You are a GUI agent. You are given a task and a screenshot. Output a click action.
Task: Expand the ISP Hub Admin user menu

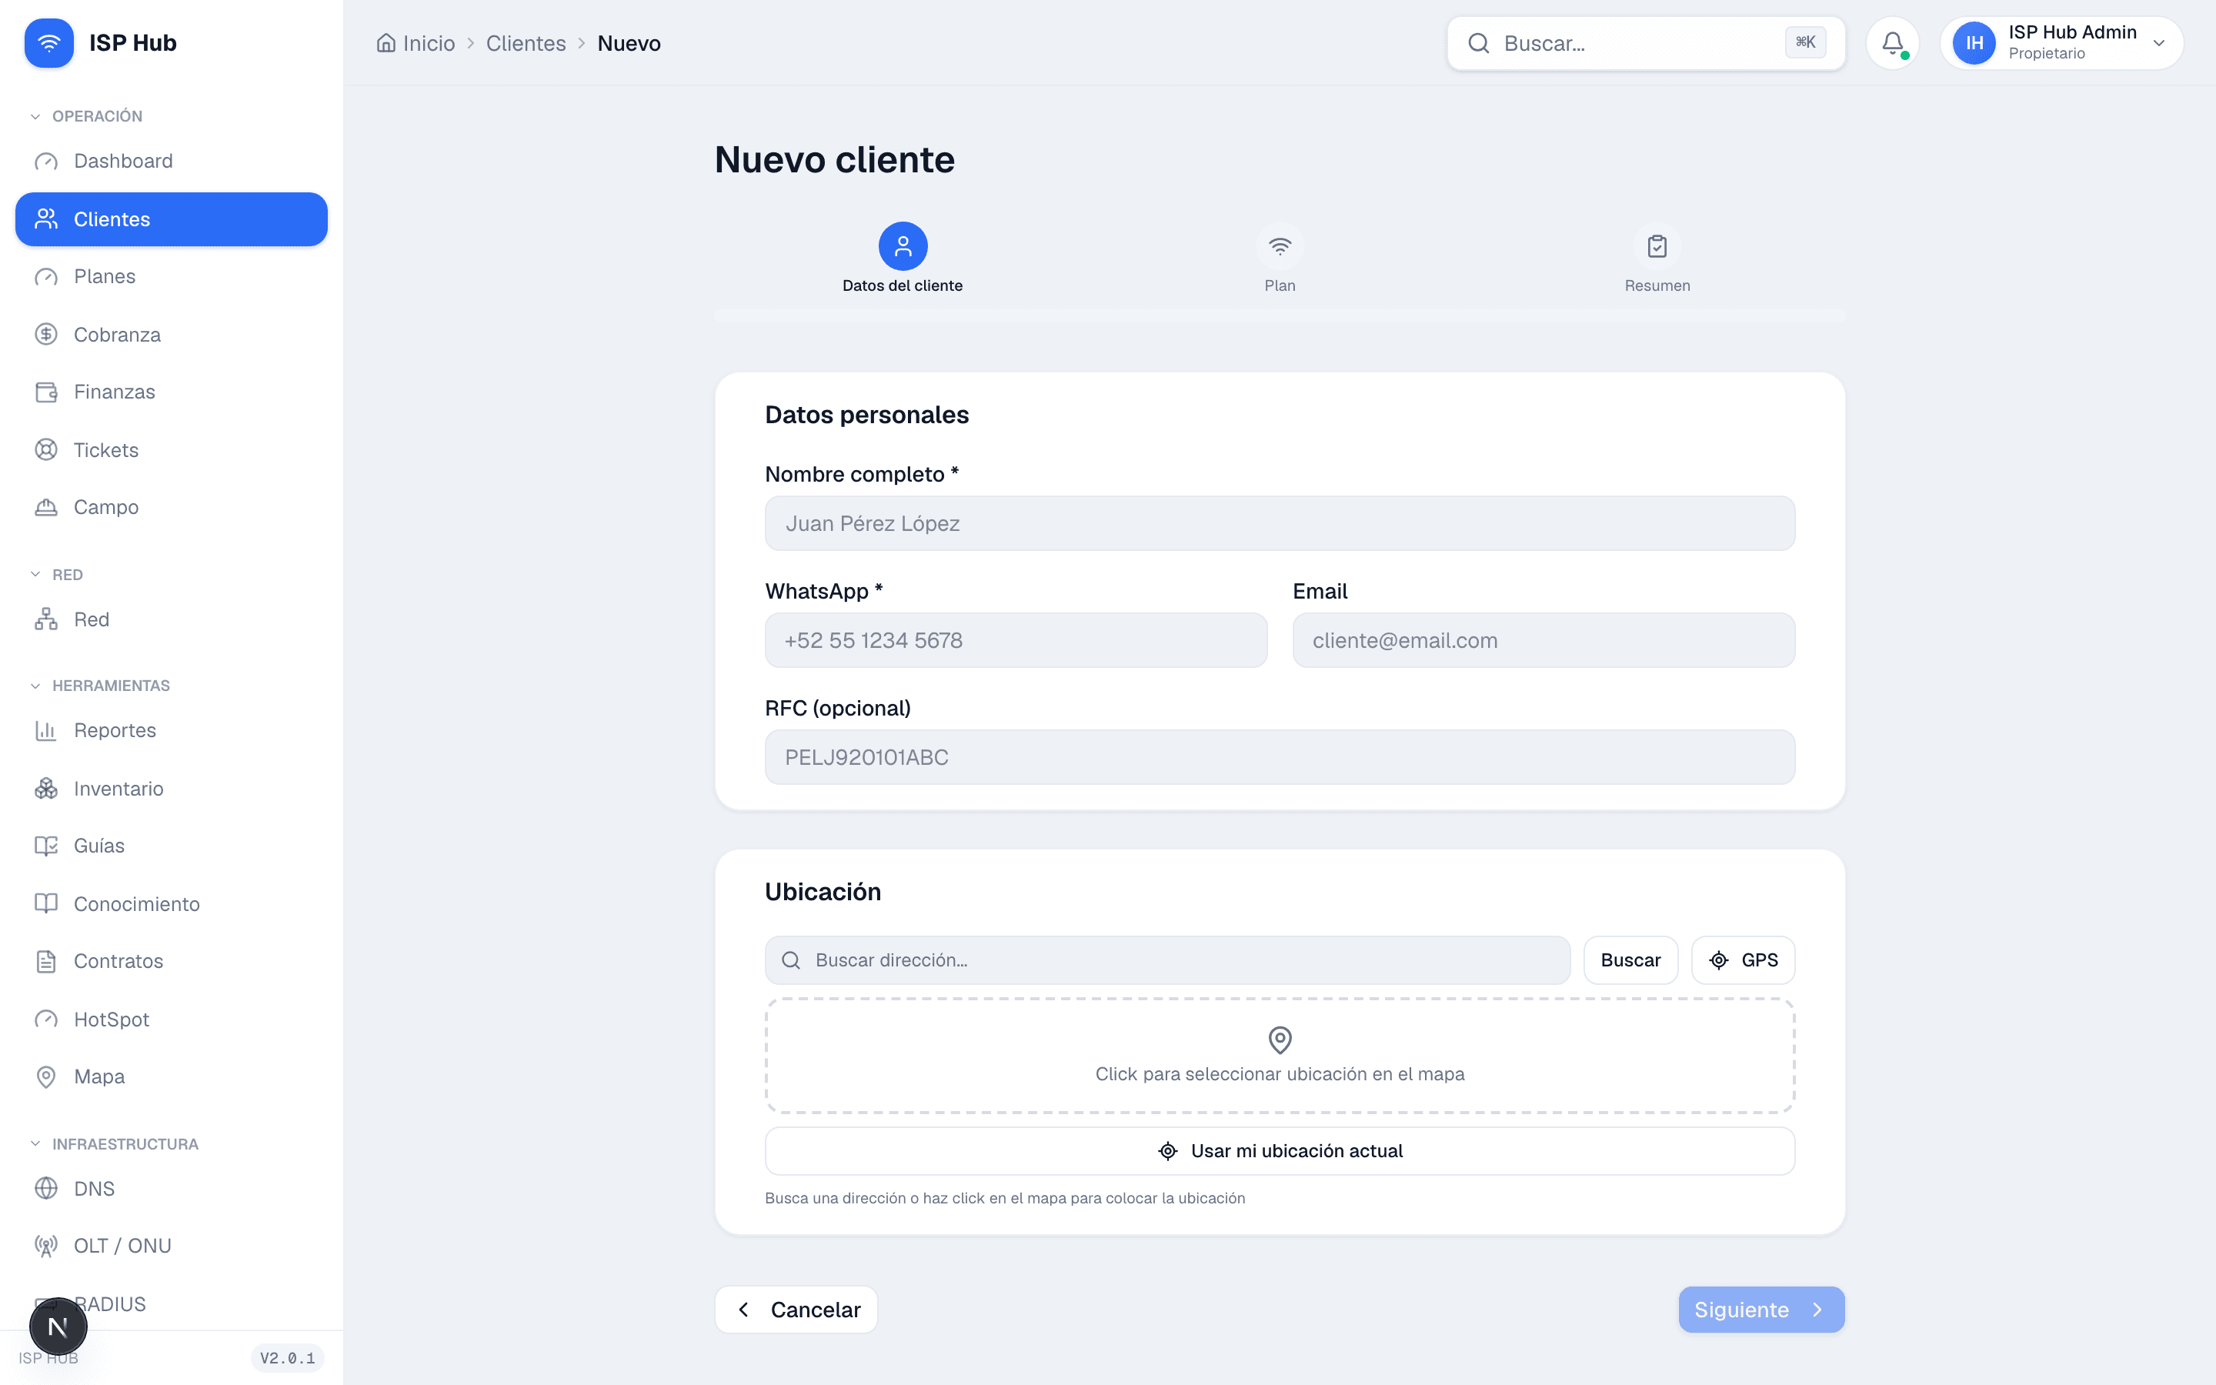[x=2061, y=43]
